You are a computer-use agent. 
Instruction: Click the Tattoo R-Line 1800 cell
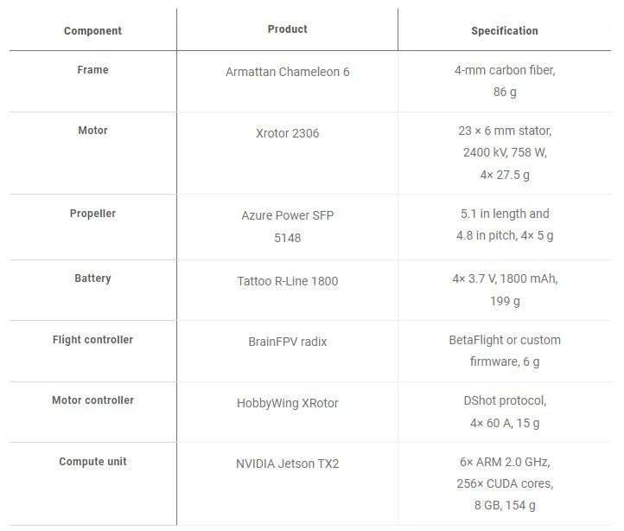click(x=287, y=281)
